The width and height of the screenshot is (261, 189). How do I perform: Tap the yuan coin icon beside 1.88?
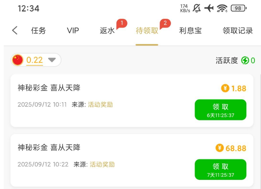coord(225,88)
